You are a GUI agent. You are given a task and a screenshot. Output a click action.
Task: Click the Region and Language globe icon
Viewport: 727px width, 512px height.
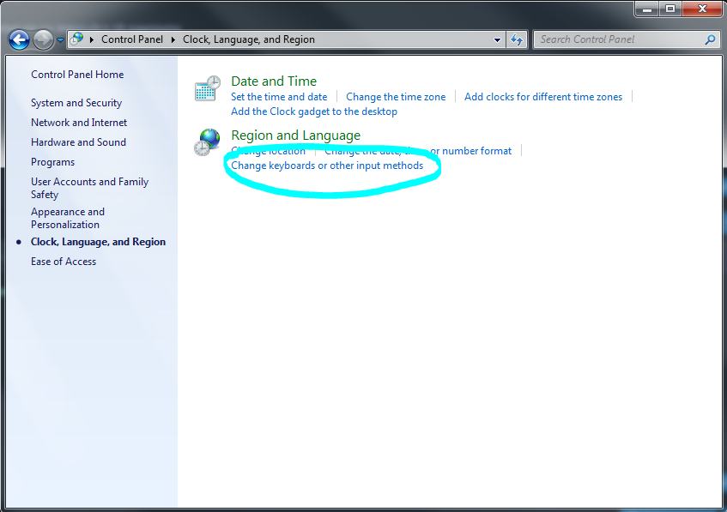[x=207, y=142]
